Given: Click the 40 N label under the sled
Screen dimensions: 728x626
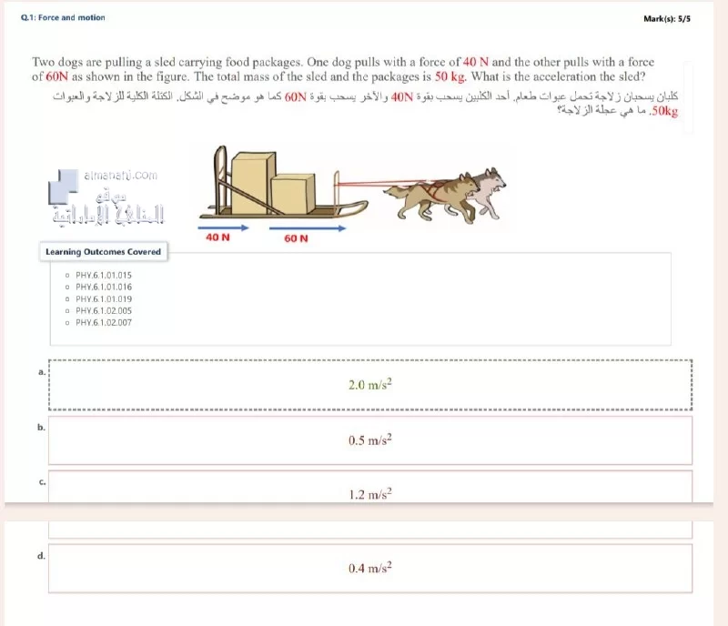Looking at the screenshot, I should pos(217,237).
